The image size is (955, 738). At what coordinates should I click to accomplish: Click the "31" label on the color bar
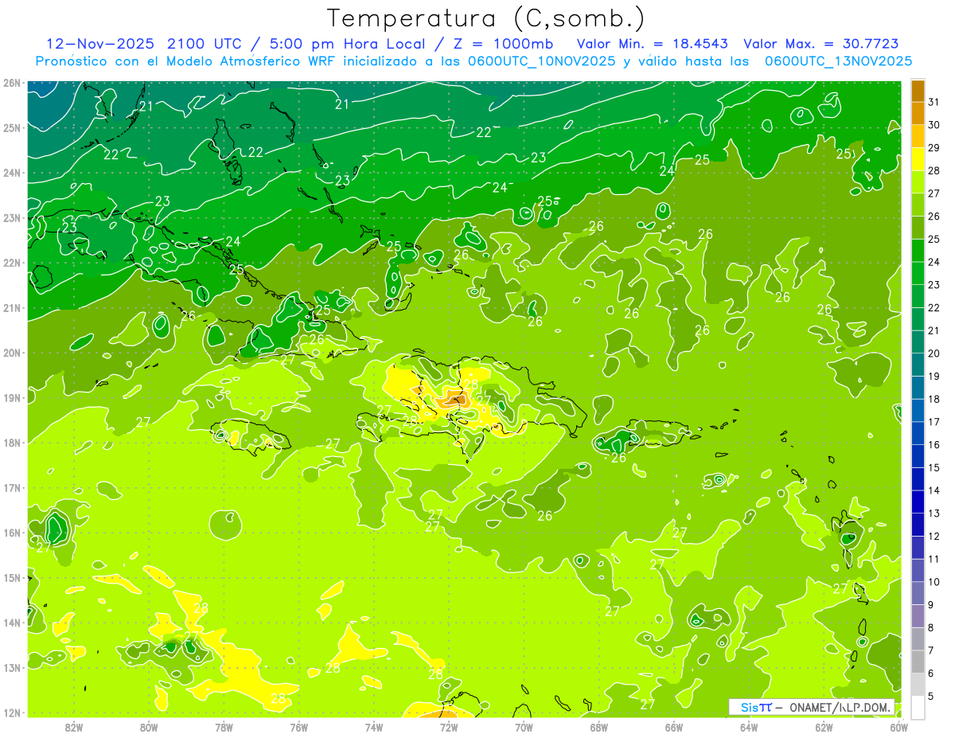point(934,102)
